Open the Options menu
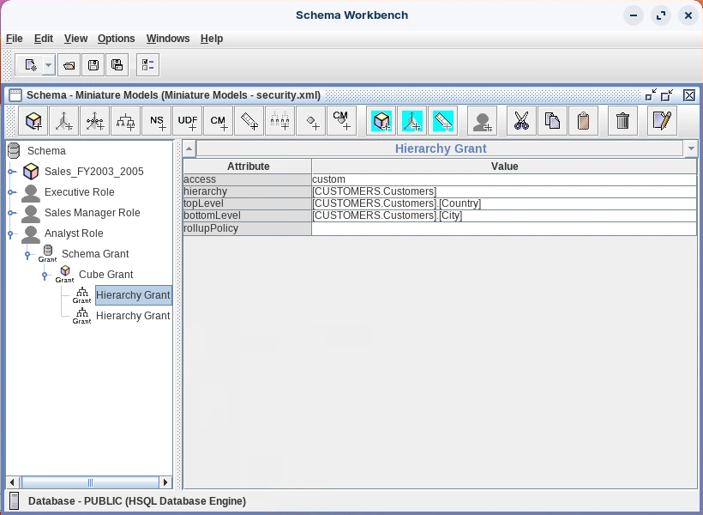Viewport: 703px width, 515px height. point(116,39)
